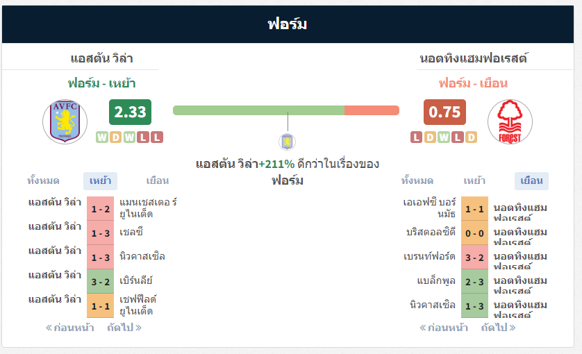
Task: Click small Aston Villa badge under form bar
Action: pos(288,142)
